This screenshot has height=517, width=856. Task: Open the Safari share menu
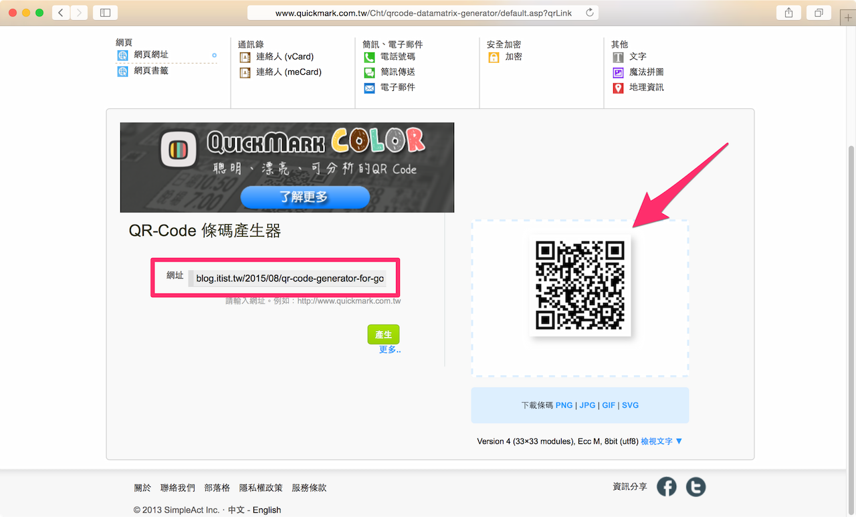[789, 12]
